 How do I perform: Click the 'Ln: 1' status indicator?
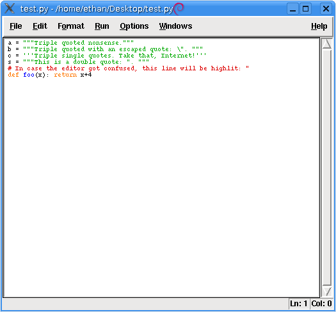click(x=299, y=304)
